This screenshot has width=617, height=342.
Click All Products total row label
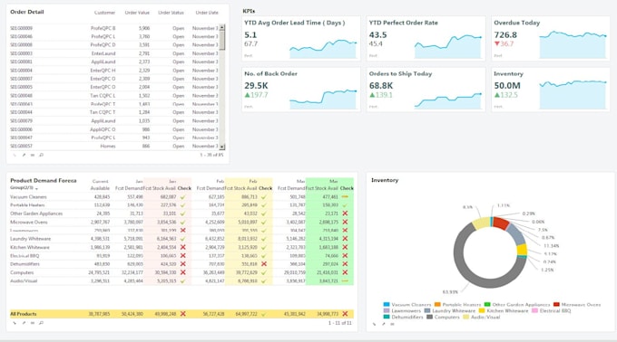pos(24,314)
